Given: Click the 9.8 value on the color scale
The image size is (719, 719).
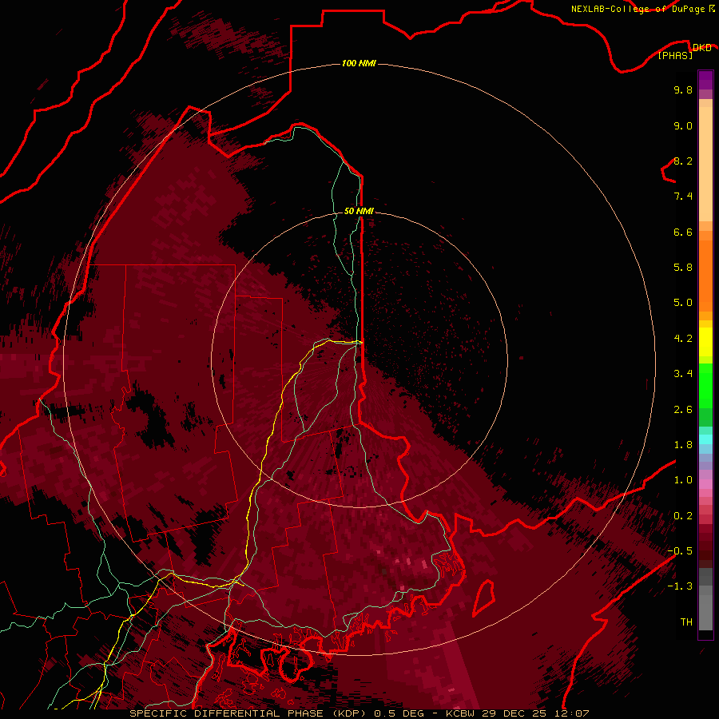Looking at the screenshot, I should (683, 89).
